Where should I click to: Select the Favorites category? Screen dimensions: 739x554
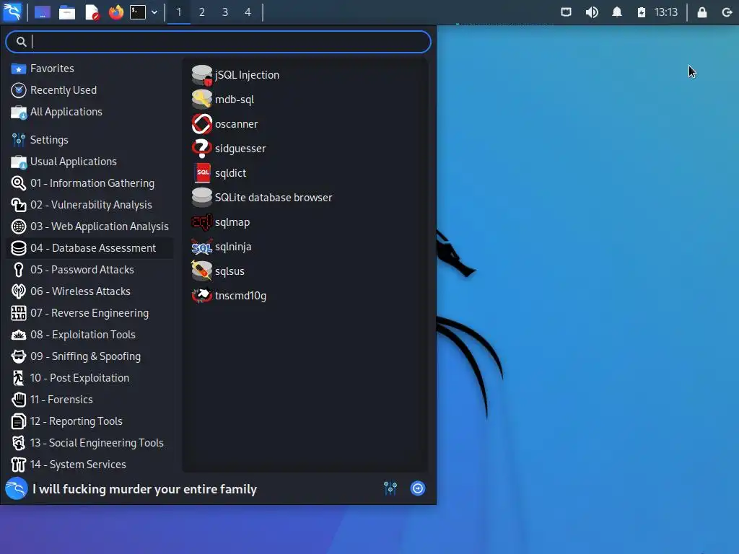pyautogui.click(x=90, y=69)
